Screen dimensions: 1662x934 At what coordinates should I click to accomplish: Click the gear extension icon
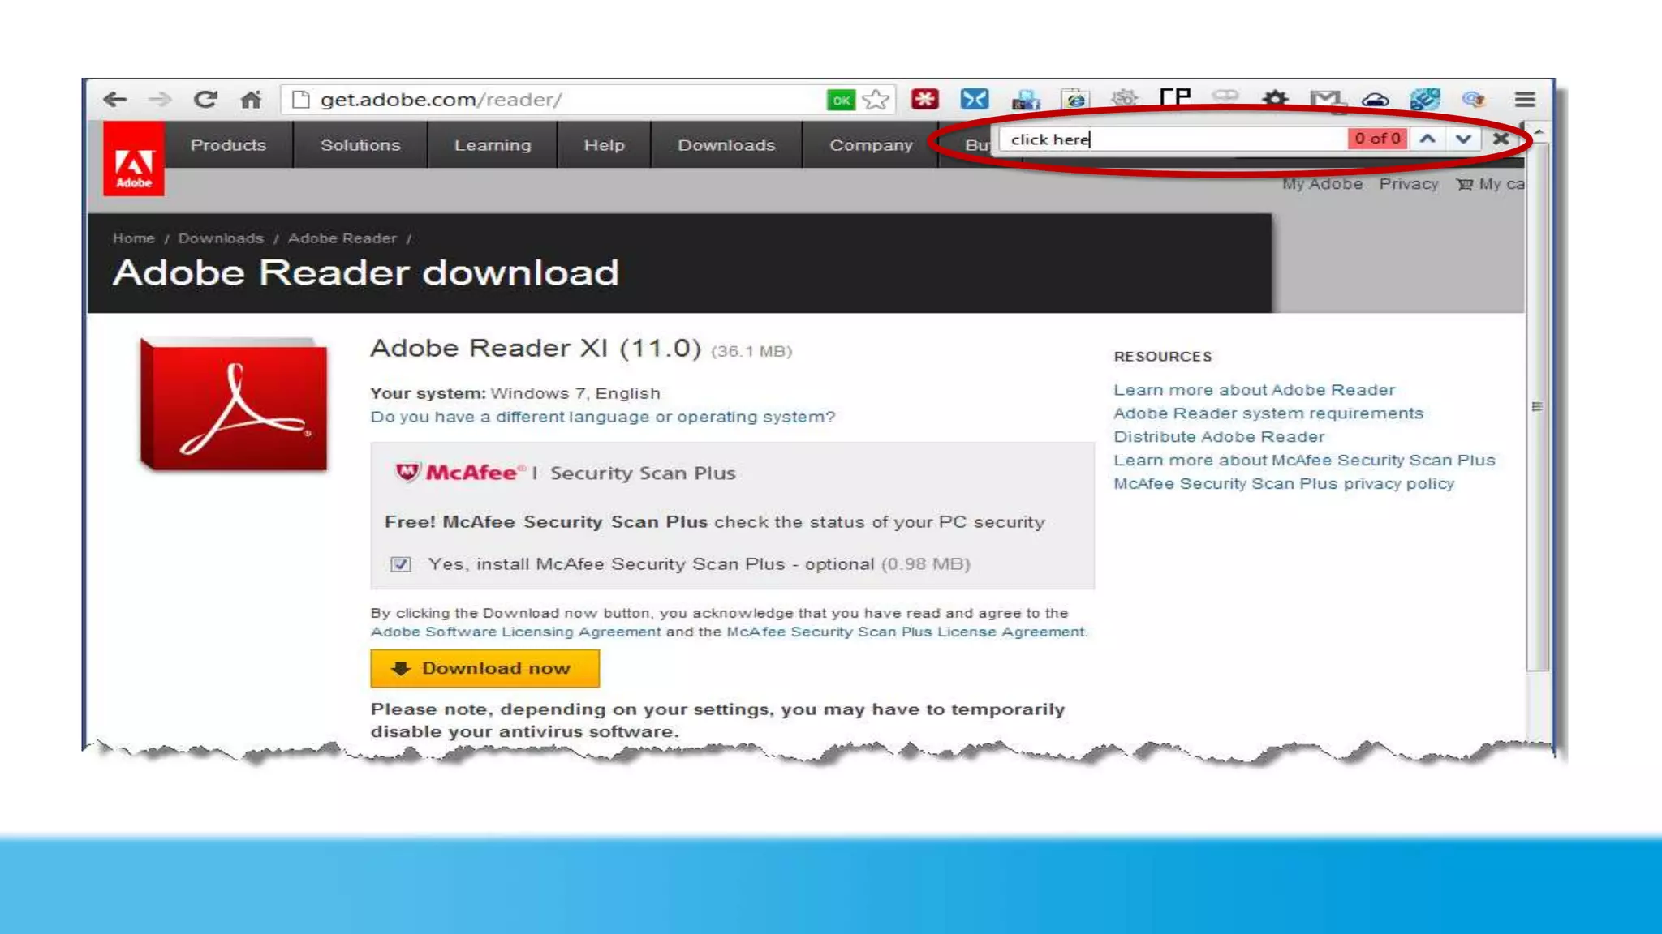1275,100
